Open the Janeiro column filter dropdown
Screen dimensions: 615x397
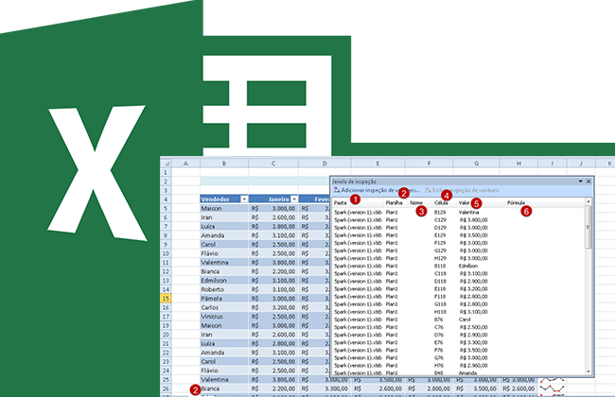(294, 199)
